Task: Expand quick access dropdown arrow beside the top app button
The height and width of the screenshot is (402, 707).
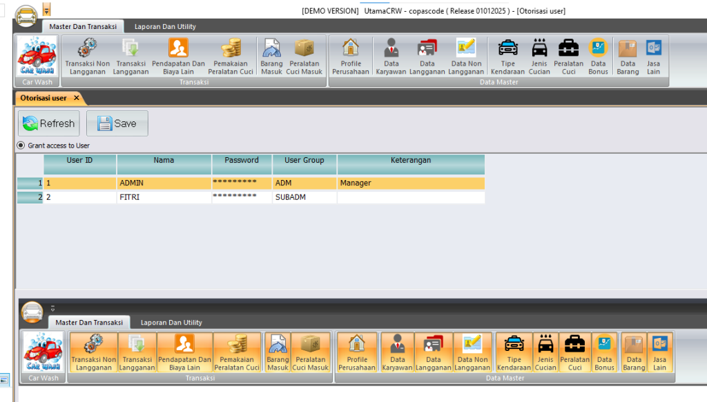Action: (46, 10)
